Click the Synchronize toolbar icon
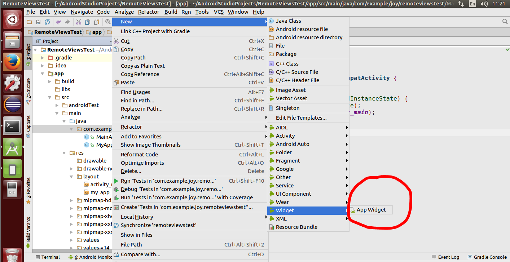 click(47, 22)
